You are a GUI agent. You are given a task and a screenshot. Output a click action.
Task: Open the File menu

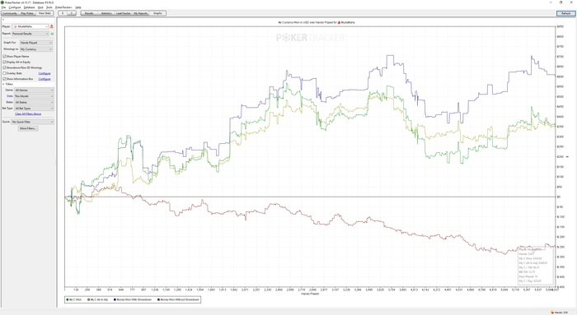click(x=3, y=7)
